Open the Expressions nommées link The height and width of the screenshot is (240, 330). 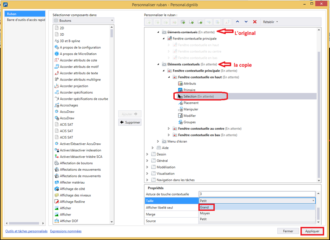(x=66, y=231)
